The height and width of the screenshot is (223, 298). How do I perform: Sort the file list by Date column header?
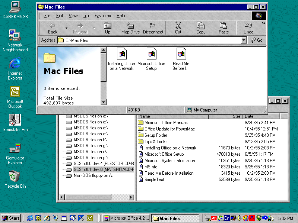click(x=261, y=116)
